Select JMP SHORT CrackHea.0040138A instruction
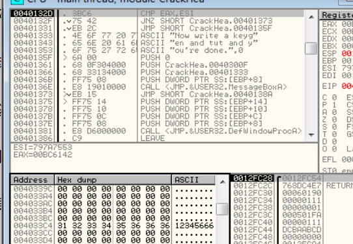 coord(206,94)
